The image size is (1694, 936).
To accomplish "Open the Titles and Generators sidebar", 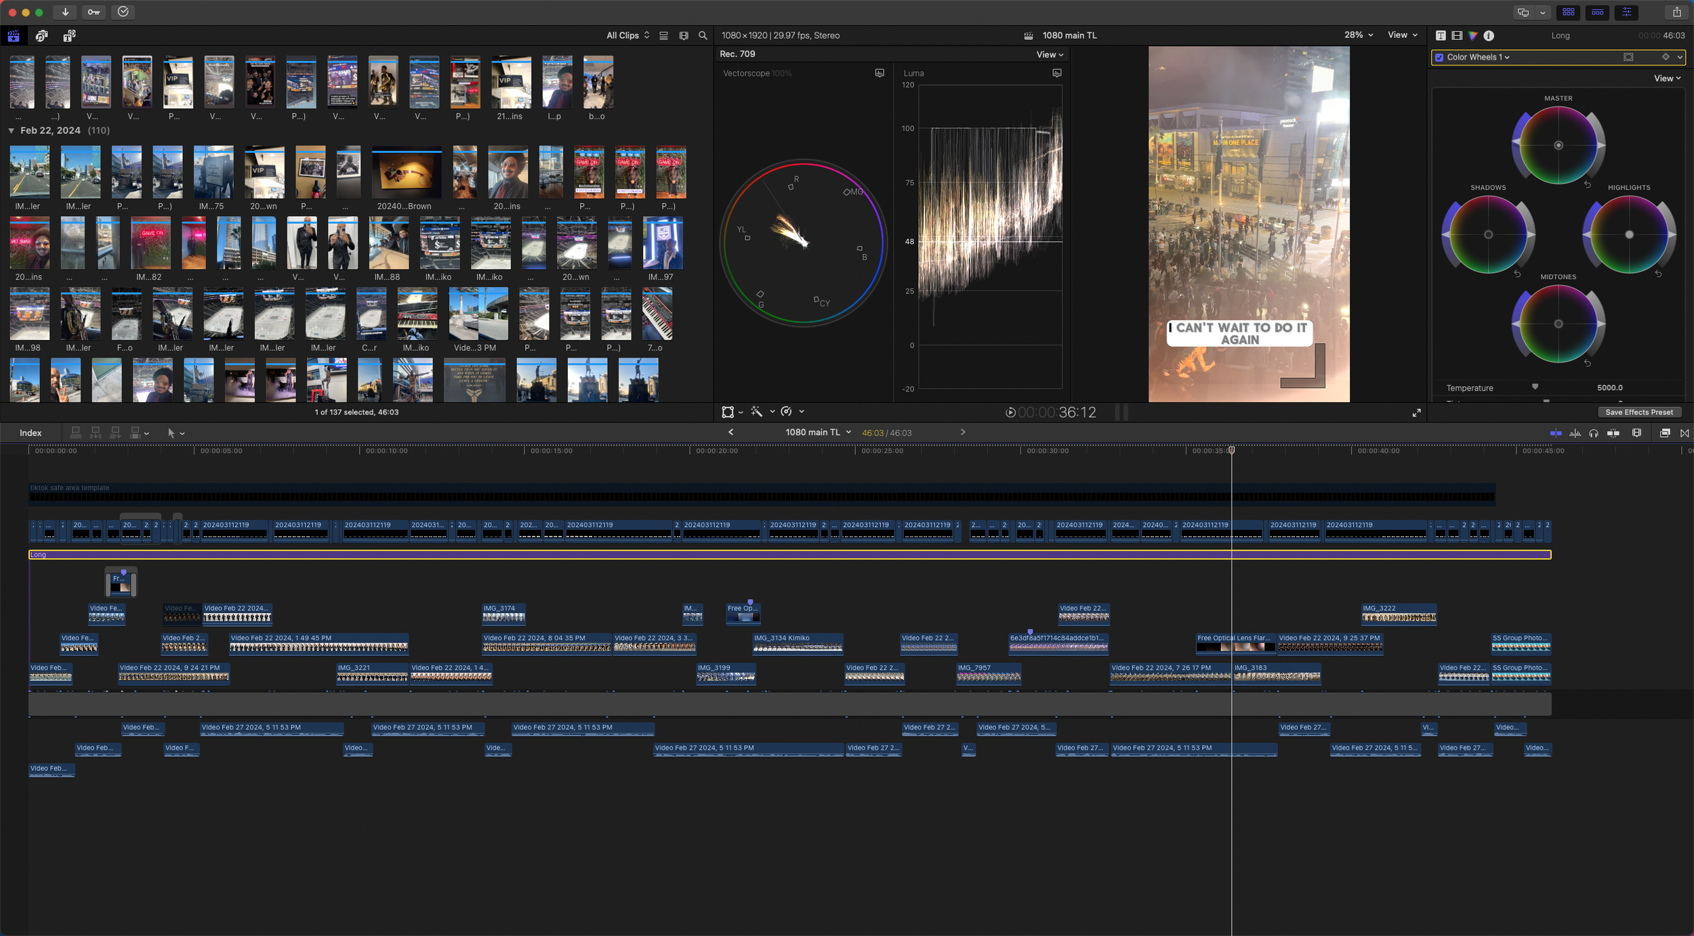I will pyautogui.click(x=69, y=36).
